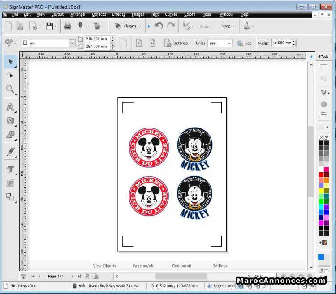Pick the Weld shapes tool
Viewport: 336px width, 294px height.
point(10,197)
